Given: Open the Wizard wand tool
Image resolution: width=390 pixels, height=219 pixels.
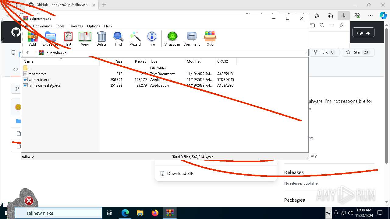Looking at the screenshot, I should click(x=135, y=39).
